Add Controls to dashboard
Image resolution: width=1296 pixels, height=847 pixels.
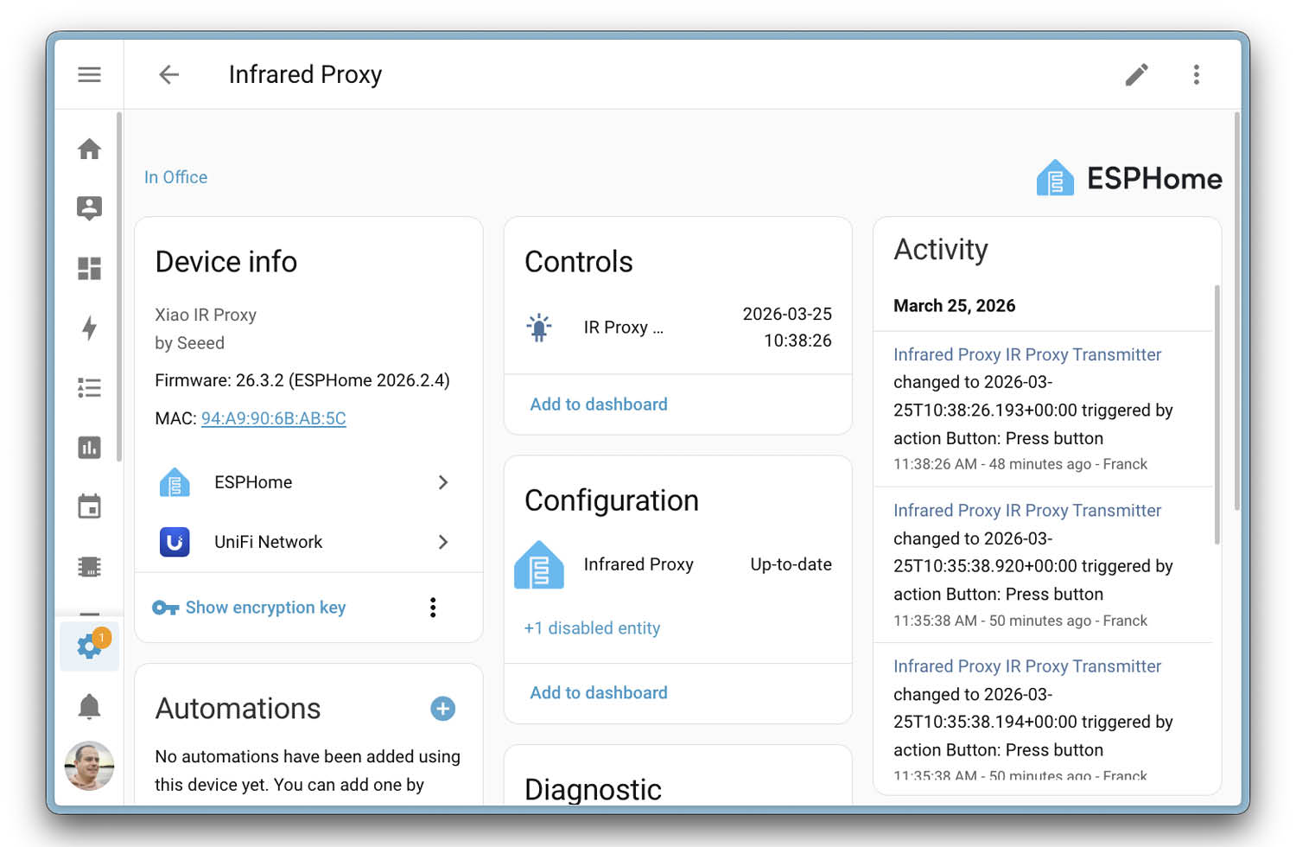599,404
